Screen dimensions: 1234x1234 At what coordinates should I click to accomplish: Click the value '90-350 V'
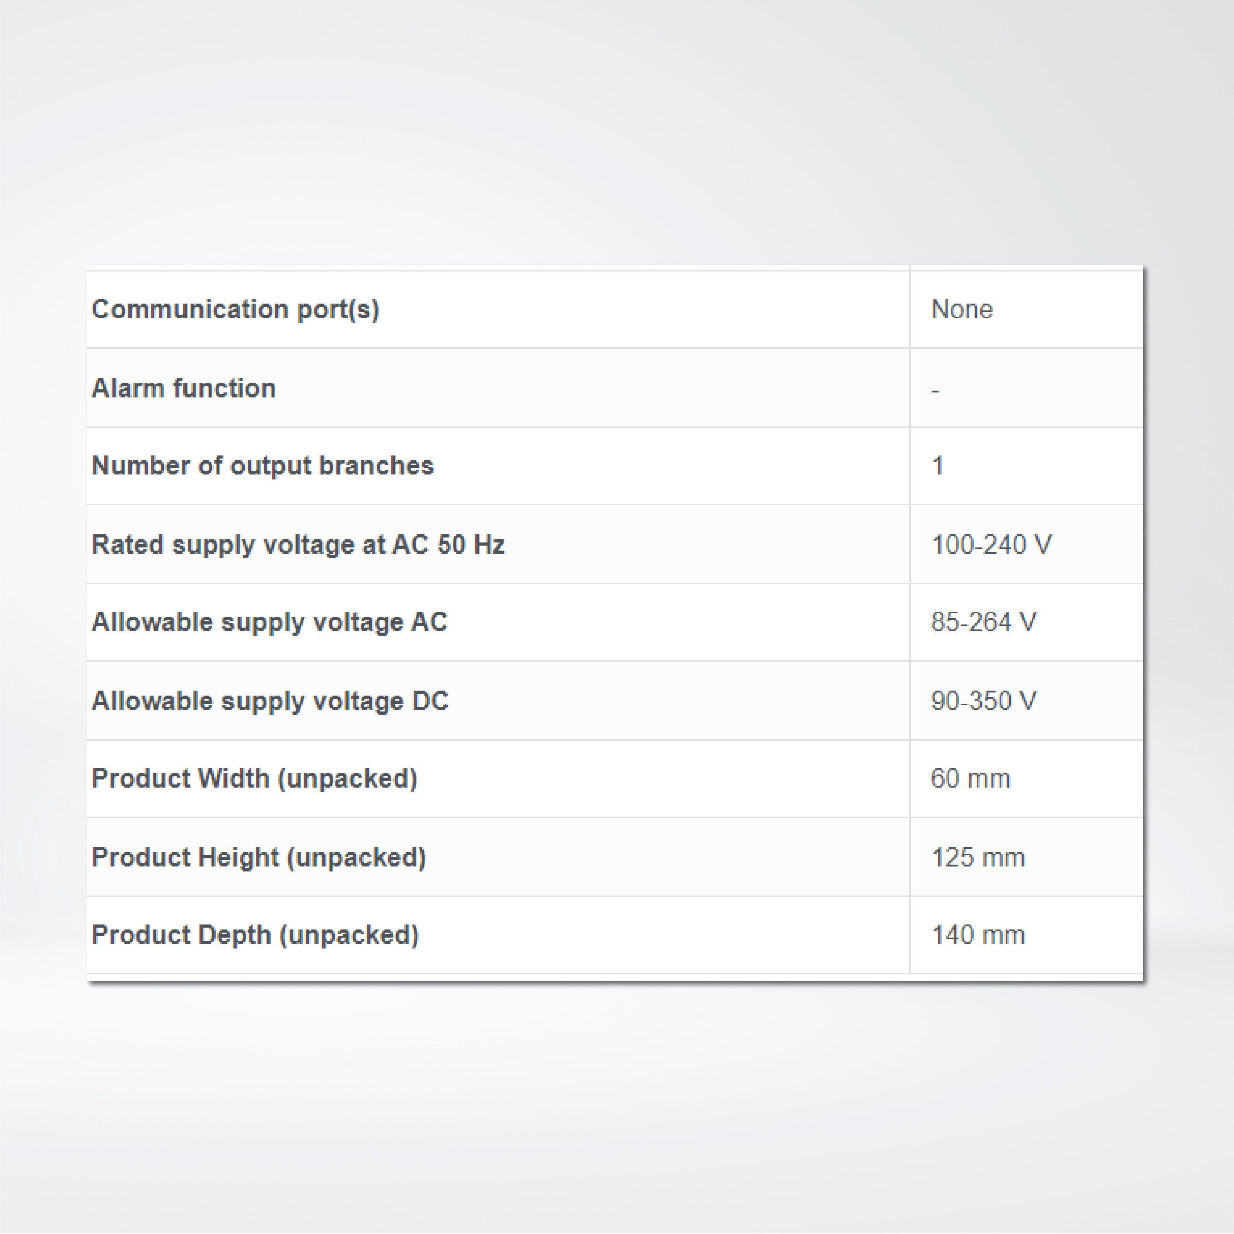click(983, 702)
